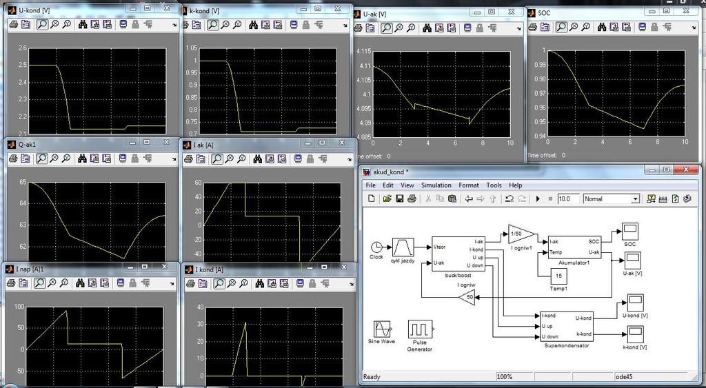Open the Help menu in akud_kond

(x=516, y=185)
